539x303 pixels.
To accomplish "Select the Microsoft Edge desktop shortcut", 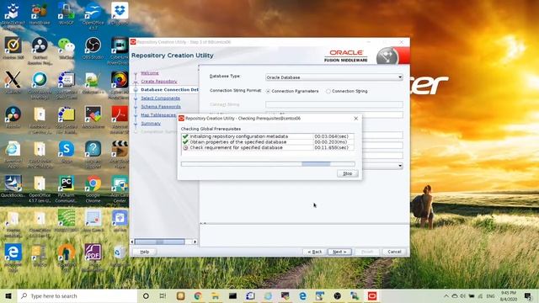I will tap(13, 257).
